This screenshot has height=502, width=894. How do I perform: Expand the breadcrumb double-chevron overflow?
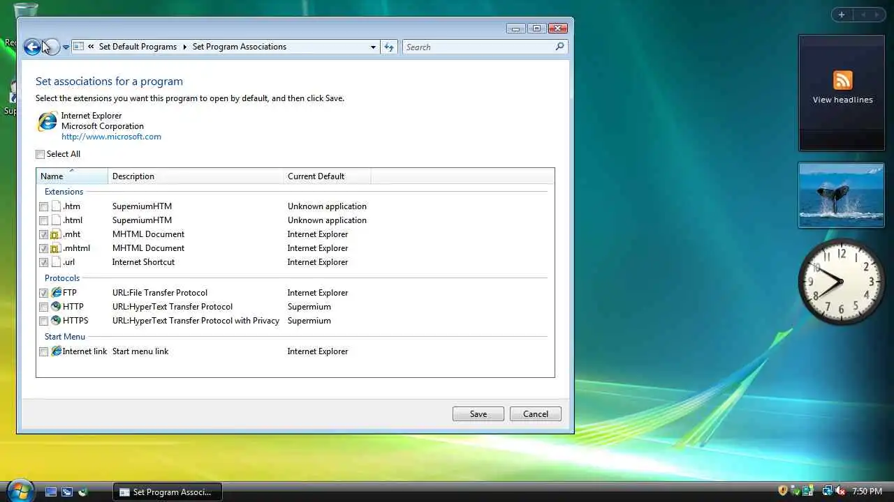[91, 47]
